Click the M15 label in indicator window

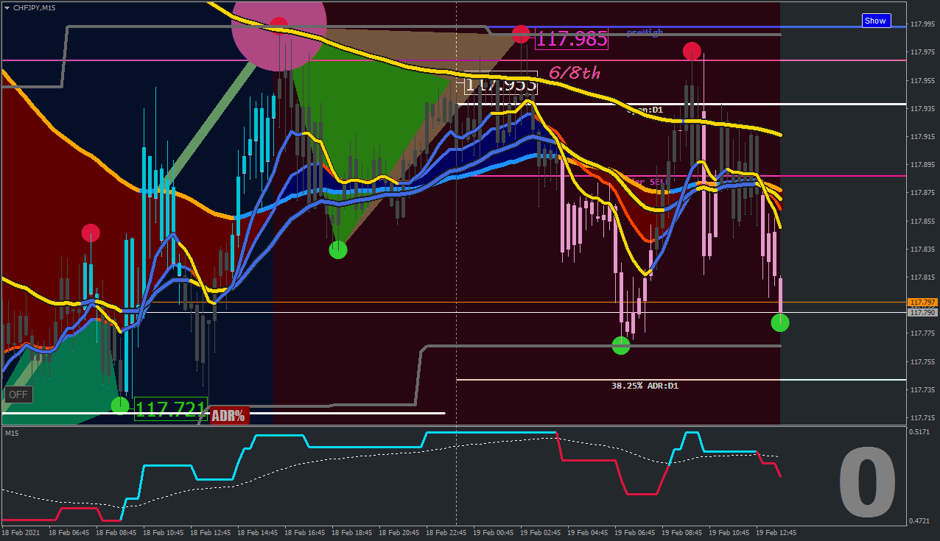(x=12, y=433)
